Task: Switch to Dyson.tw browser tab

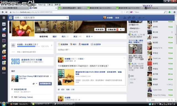Action: pos(158,8)
